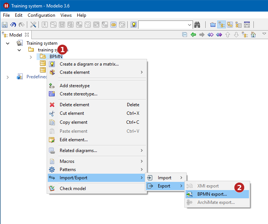The width and height of the screenshot is (268, 224).
Task: Click the first blue-purple diamond link icon
Action: click(211, 35)
